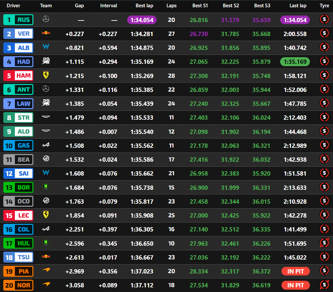Click the Alpine logo in GAS's row

(x=46, y=145)
